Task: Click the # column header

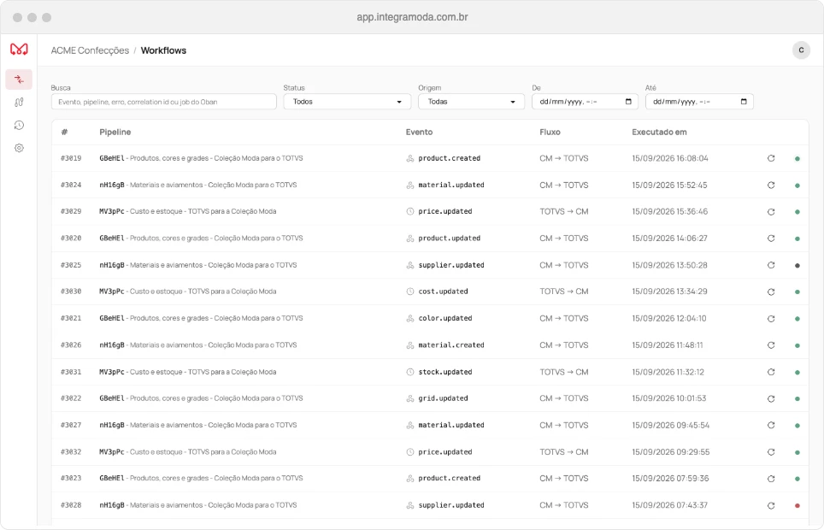Action: (x=64, y=132)
